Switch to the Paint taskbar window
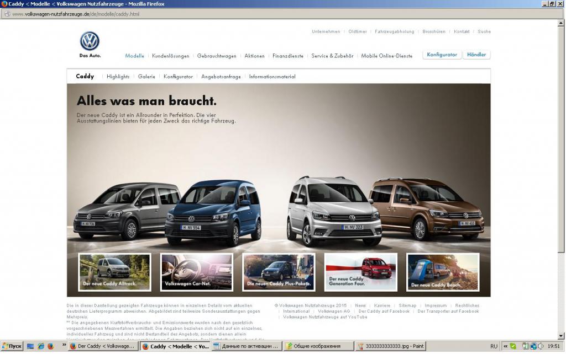The image size is (566, 354). [x=391, y=346]
